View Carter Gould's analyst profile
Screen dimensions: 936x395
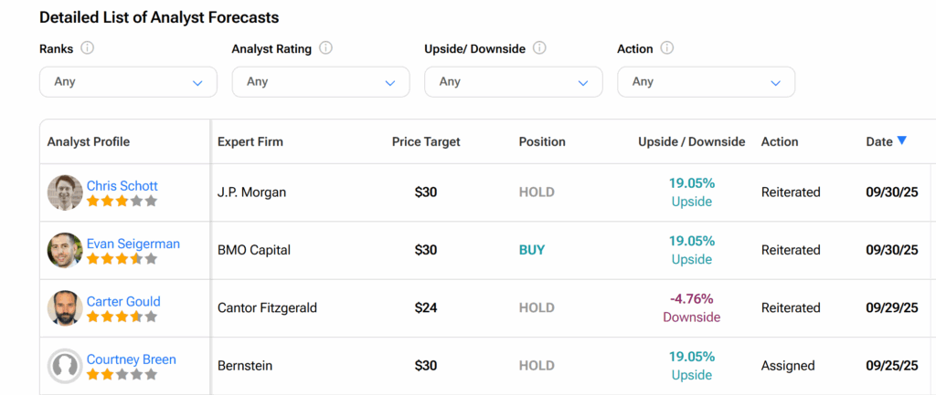[123, 301]
